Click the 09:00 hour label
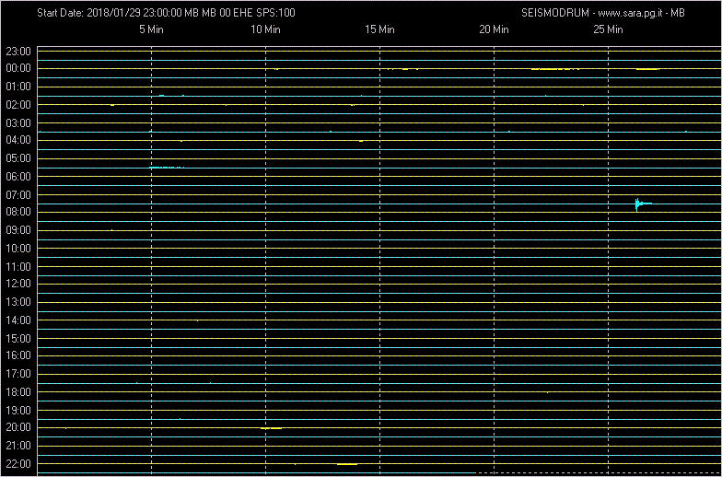722x477 pixels. click(x=18, y=230)
